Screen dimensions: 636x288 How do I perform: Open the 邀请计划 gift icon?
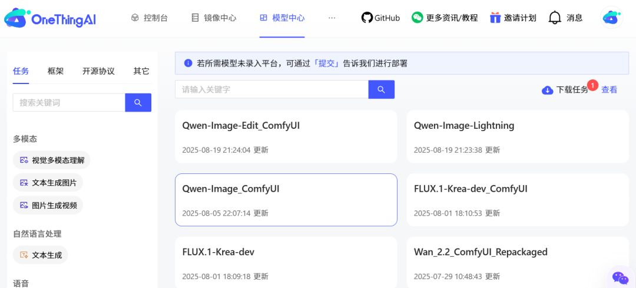pos(495,18)
